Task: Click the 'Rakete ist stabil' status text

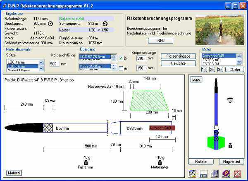Action: 72,19
